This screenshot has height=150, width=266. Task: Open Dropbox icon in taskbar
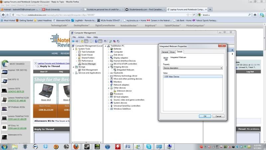pyautogui.click(x=46, y=146)
